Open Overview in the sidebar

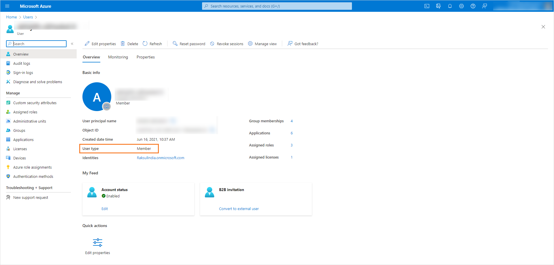click(x=38, y=54)
